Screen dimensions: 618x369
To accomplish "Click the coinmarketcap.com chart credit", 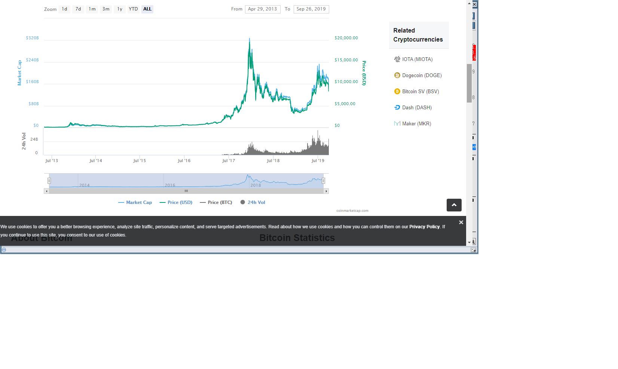I will click(352, 211).
